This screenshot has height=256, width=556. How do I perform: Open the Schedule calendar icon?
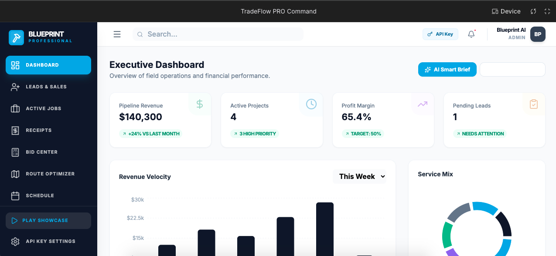click(15, 195)
